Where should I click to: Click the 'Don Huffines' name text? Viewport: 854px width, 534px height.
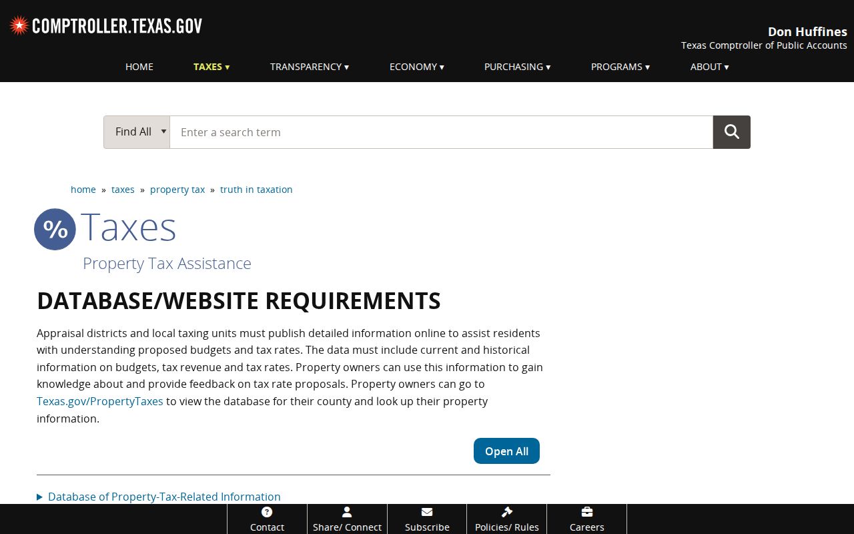807,31
